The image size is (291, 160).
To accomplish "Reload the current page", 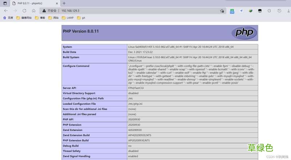I will (x=24, y=11).
